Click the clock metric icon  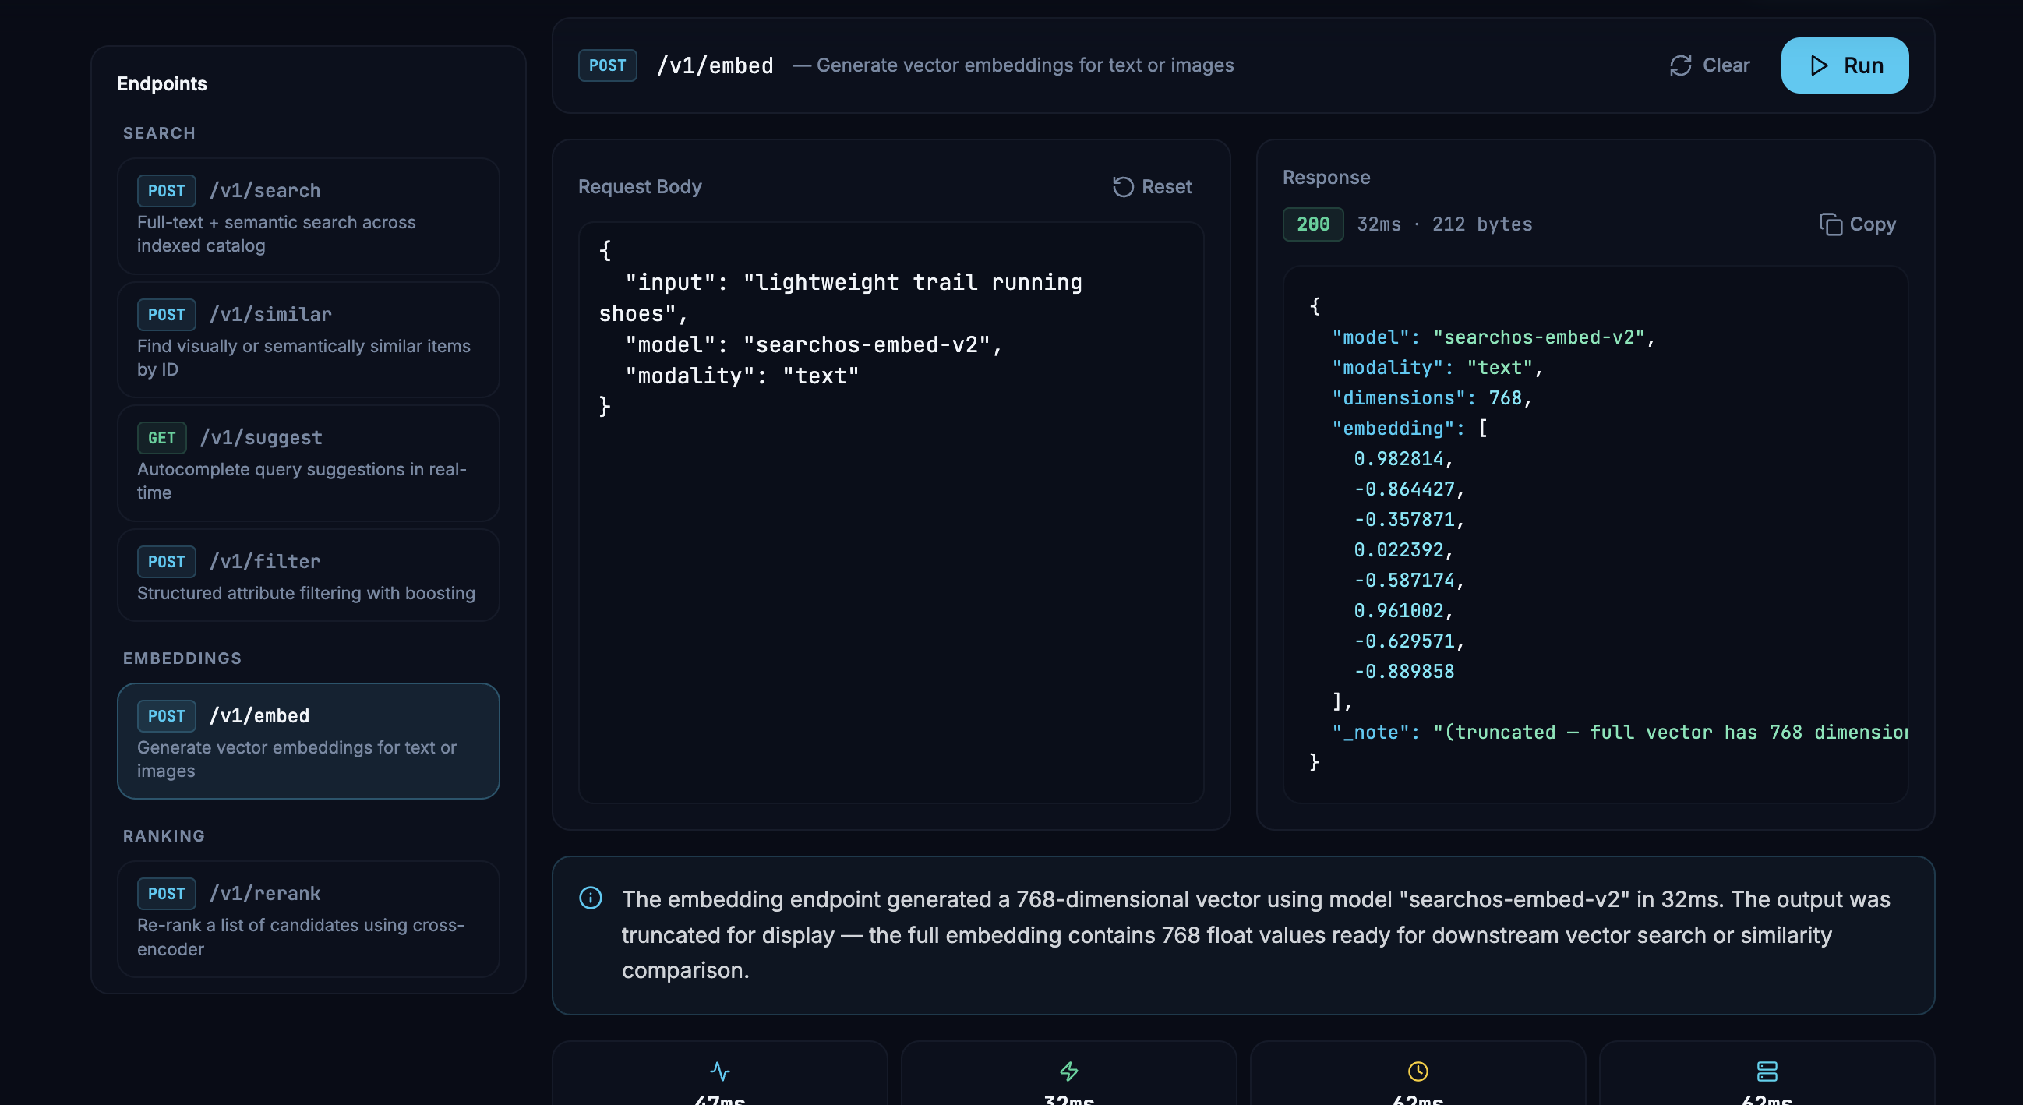click(1418, 1071)
